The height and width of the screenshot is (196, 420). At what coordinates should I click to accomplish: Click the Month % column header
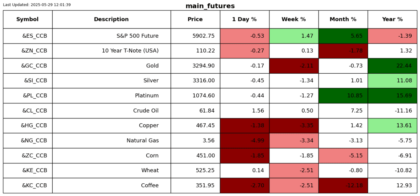[x=343, y=19]
